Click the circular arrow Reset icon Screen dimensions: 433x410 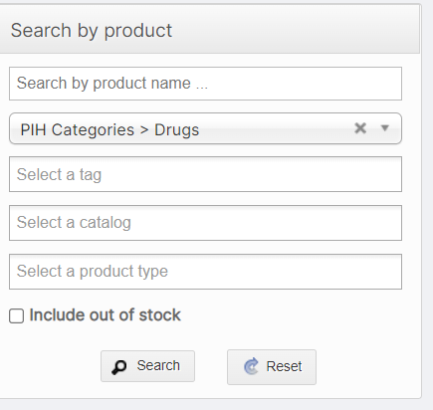[x=251, y=366]
